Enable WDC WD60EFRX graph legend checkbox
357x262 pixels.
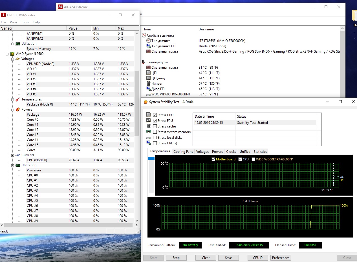pyautogui.click(x=253, y=159)
